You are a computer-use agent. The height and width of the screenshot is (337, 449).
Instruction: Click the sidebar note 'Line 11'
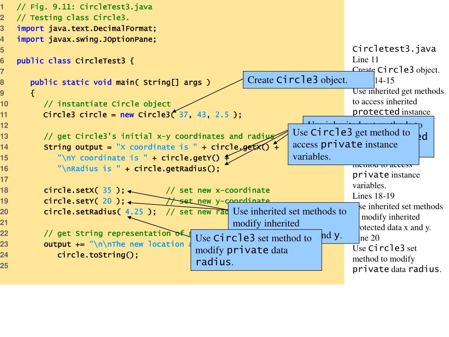click(365, 60)
